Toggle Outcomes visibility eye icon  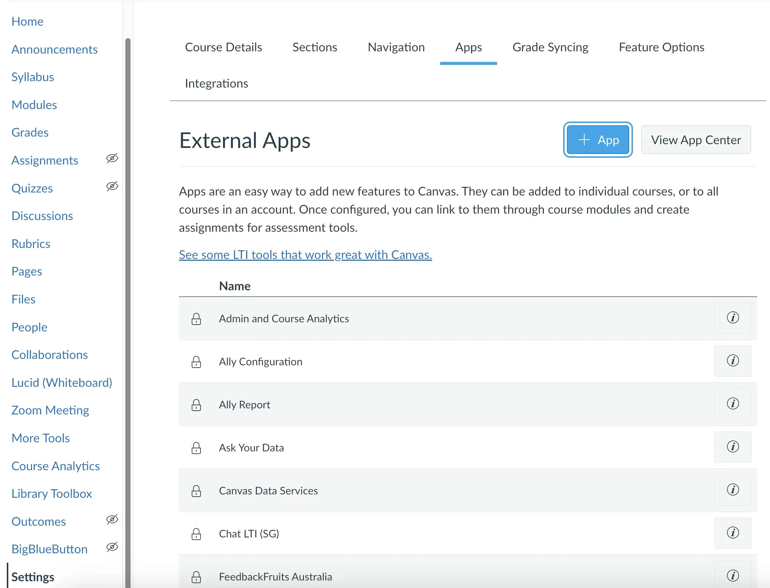(112, 520)
